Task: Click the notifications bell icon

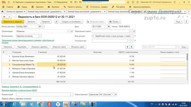Action: [128, 2]
